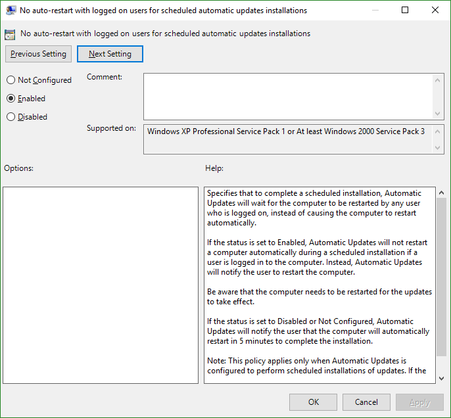Screen dimensions: 451x418
Task: Cancel the policy changes
Action: (x=366, y=402)
